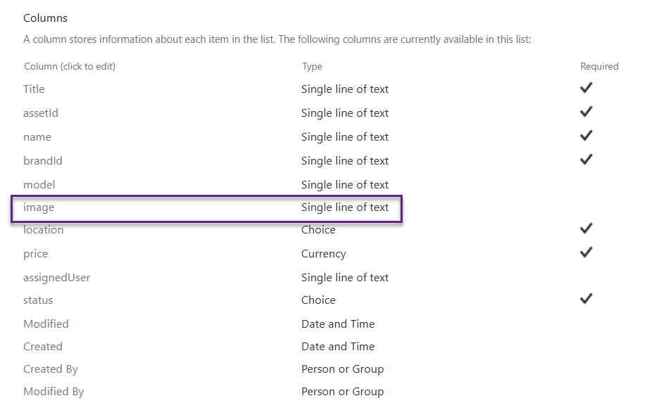Screen dimensions: 668x410
Task: Select the model column link
Action: pos(39,185)
